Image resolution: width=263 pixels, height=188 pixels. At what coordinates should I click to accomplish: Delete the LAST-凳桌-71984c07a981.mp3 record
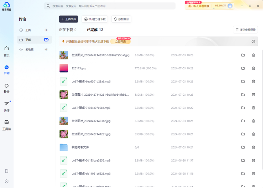coord(253,108)
